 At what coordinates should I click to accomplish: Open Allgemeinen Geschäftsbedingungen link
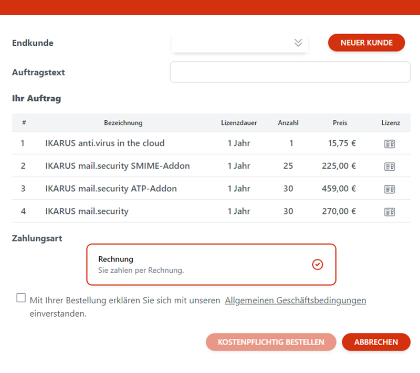click(296, 301)
